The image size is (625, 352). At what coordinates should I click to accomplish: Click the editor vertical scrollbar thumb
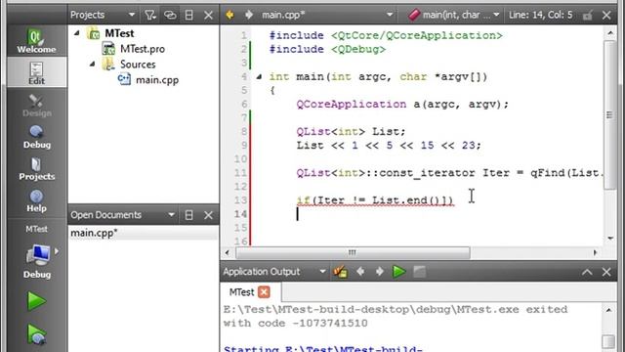click(610, 115)
